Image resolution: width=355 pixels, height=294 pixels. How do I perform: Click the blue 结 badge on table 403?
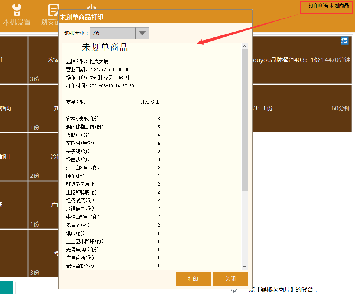tap(345, 41)
